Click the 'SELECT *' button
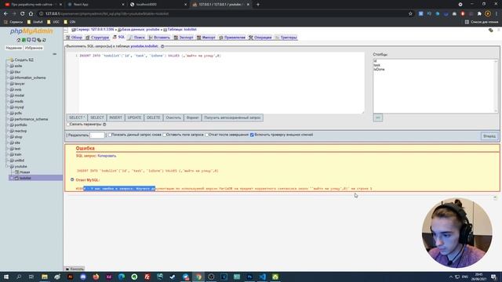This screenshot has width=502, height=282. (77, 117)
